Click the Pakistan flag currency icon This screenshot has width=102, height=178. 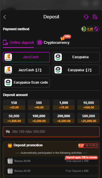click(x=84, y=29)
